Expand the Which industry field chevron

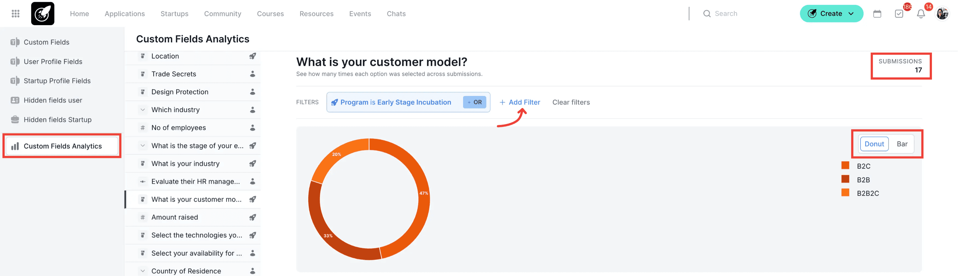(143, 110)
